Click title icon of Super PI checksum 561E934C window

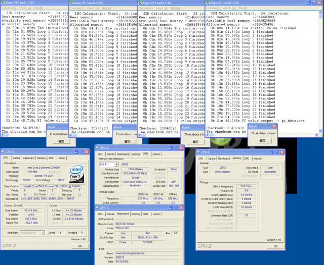pos(3,3)
